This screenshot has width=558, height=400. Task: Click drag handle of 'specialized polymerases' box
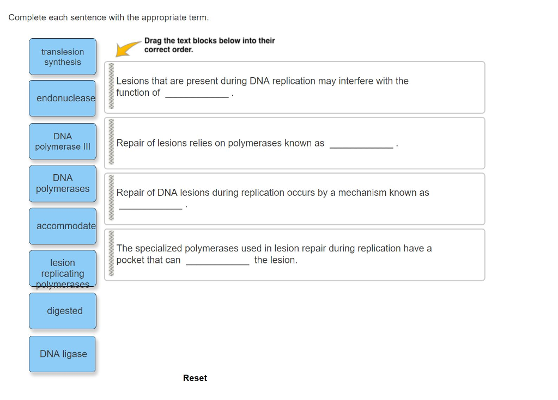point(111,255)
